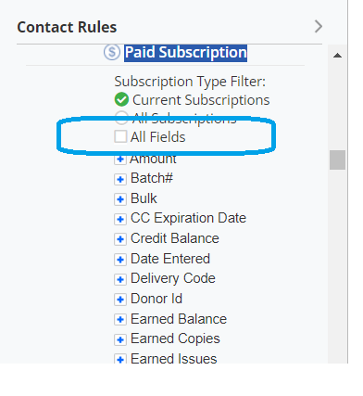This screenshot has height=396, width=363.
Task: Expand Contact Rules with the chevron arrow
Action: coord(319,27)
